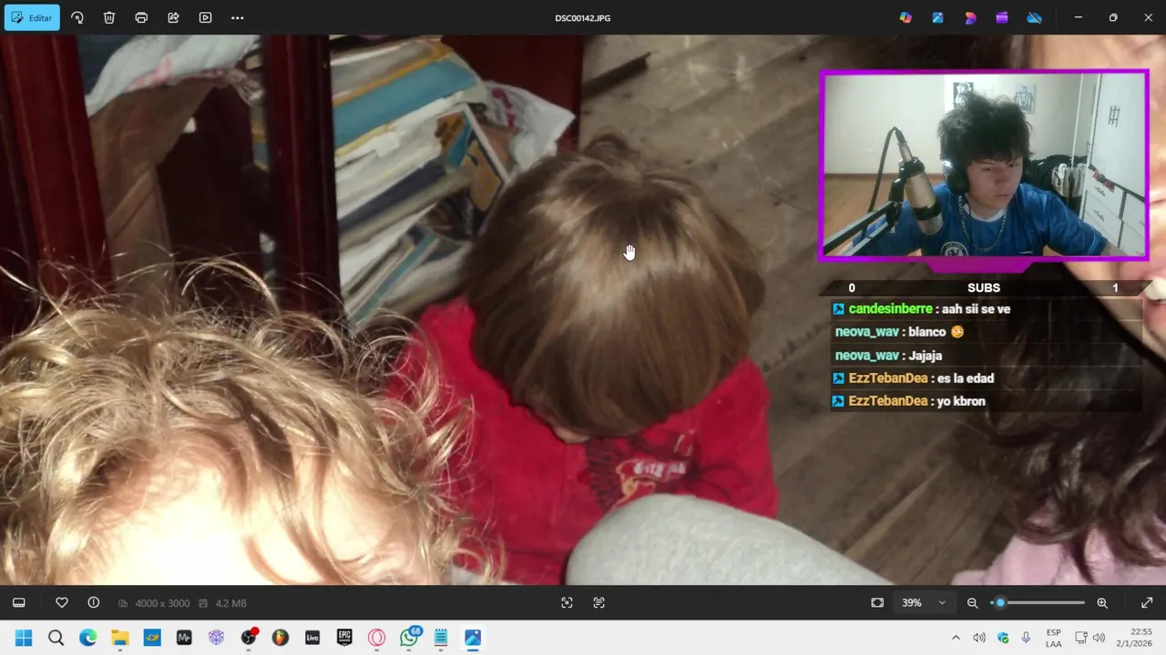
Task: Click neova_wav message 'Jajaja'
Action: 925,356
